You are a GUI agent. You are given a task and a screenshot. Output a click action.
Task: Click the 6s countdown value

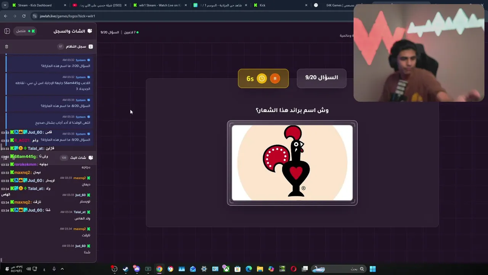click(x=250, y=79)
